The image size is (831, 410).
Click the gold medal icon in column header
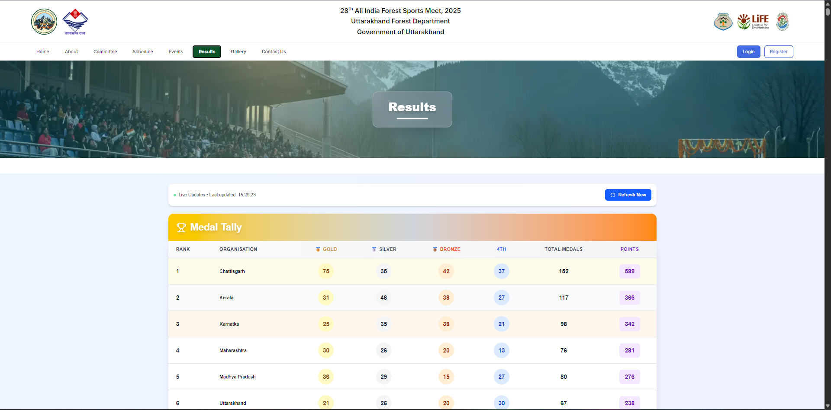point(318,249)
